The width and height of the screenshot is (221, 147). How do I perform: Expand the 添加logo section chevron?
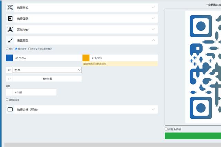coord(153,29)
